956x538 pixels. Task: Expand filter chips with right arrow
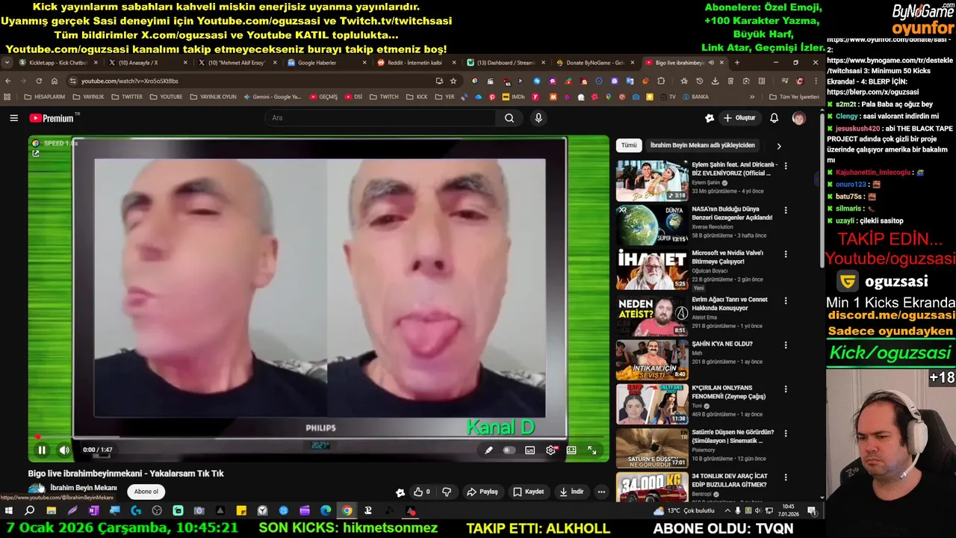(779, 146)
